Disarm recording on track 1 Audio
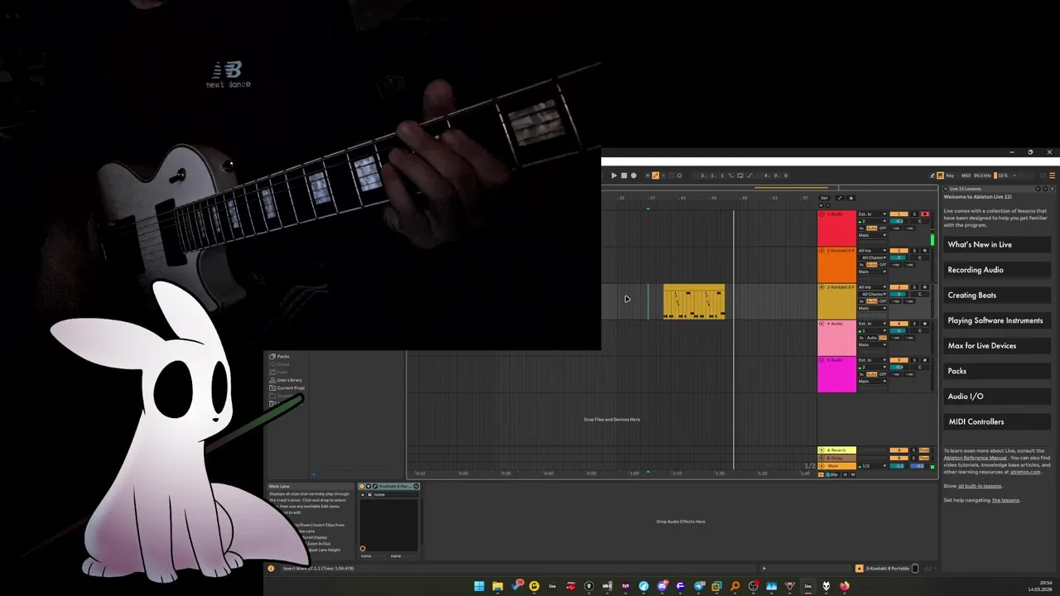Viewport: 1060px width, 596px height. pyautogui.click(x=925, y=214)
